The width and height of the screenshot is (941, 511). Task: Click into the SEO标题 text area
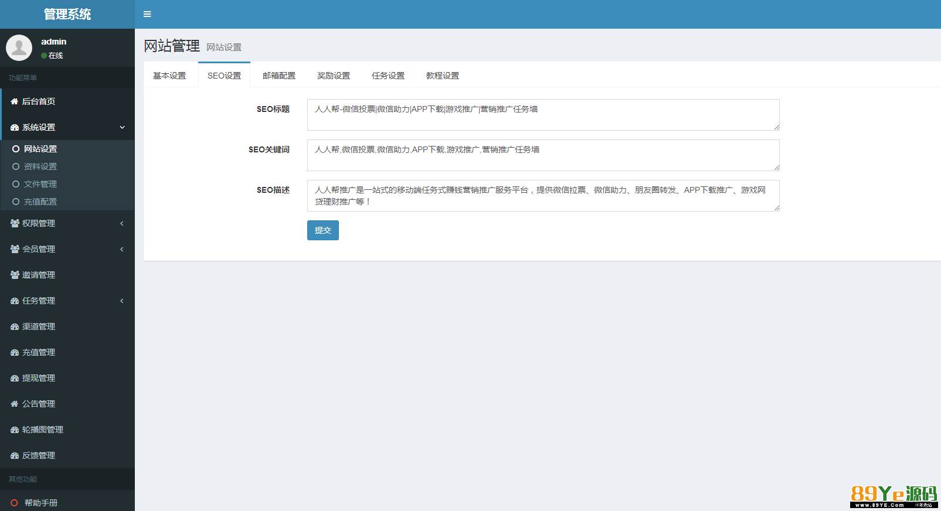point(543,115)
